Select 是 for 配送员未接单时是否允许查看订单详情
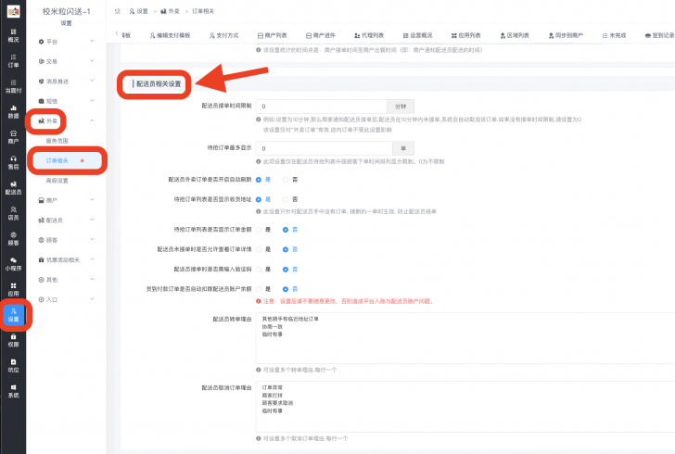 coord(259,249)
